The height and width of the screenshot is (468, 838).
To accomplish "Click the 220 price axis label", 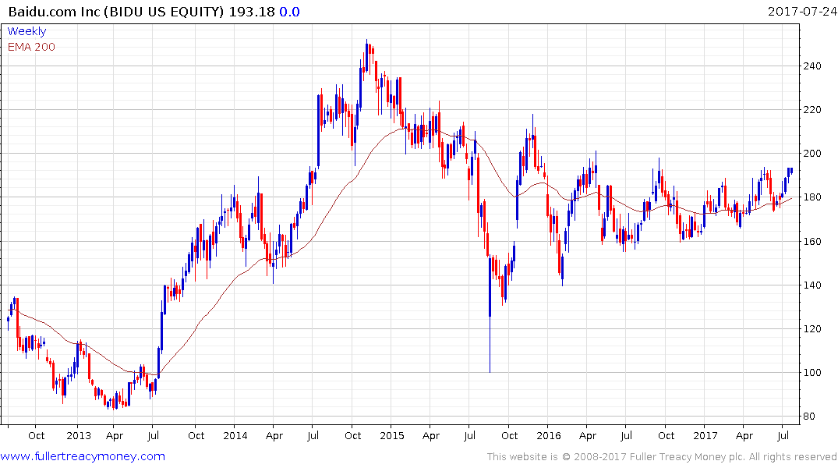I will (811, 110).
